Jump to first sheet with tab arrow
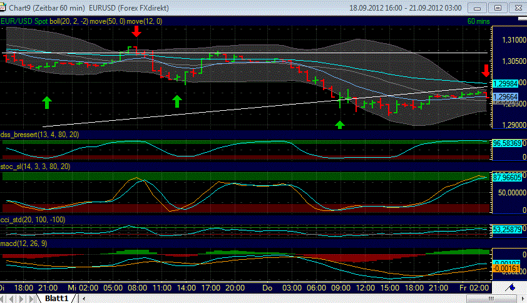527x303 pixels. 3,299
